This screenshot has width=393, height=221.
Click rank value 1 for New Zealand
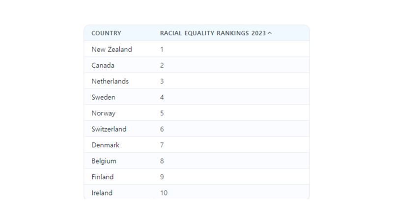(162, 50)
